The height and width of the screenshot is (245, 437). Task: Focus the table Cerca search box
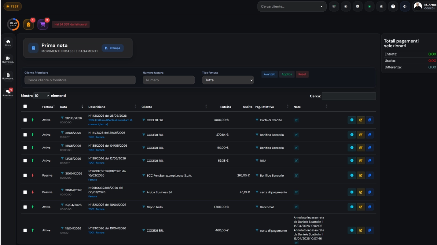[349, 96]
